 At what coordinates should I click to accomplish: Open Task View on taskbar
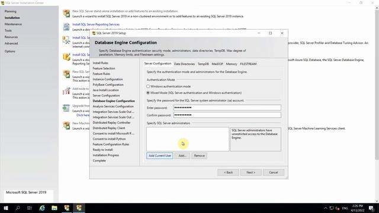point(30,208)
